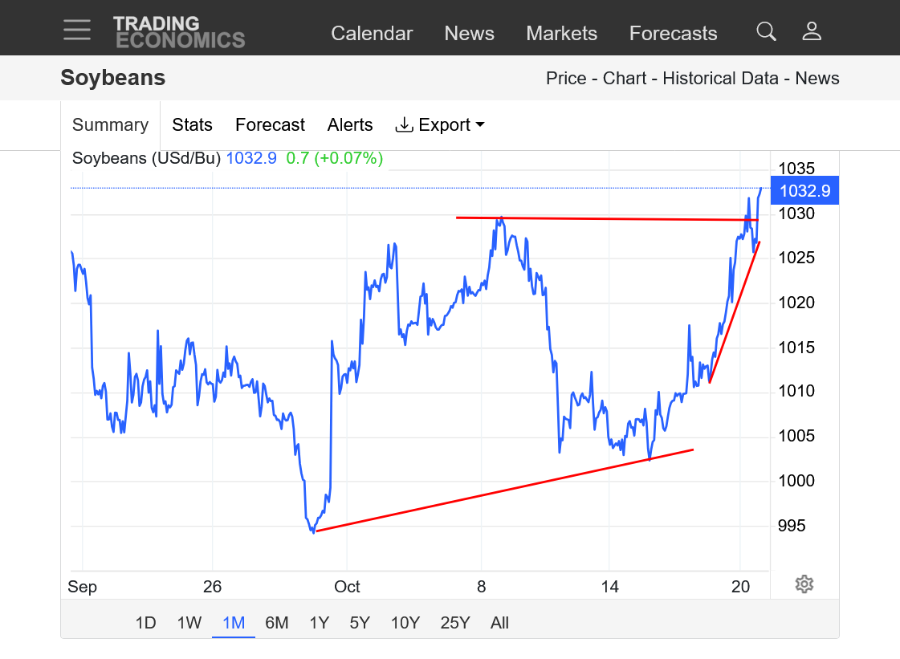
Task: Click the Trading Economics logo
Action: pos(178,31)
